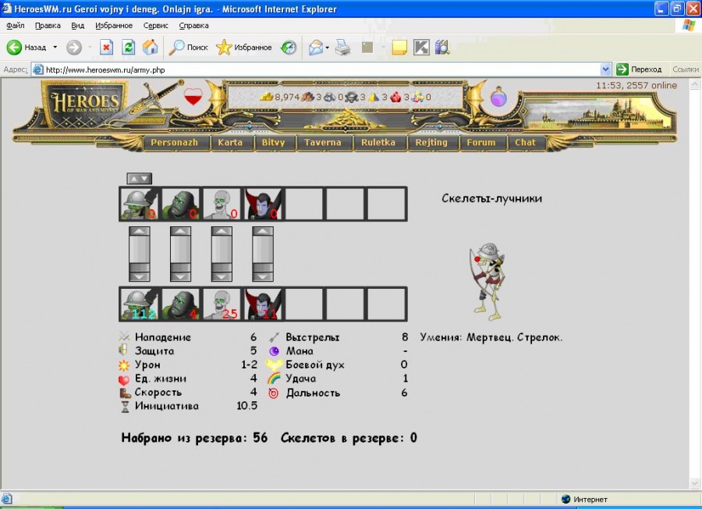Click the Print icon
702x509 pixels.
[x=343, y=47]
